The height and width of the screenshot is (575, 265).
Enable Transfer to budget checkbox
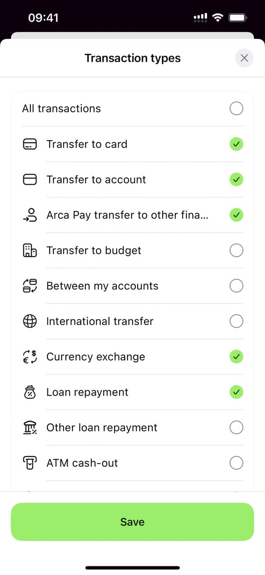click(x=236, y=250)
